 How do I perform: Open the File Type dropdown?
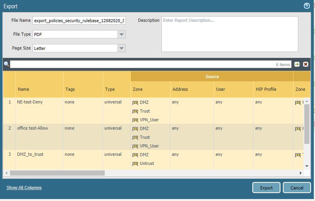pyautogui.click(x=121, y=34)
